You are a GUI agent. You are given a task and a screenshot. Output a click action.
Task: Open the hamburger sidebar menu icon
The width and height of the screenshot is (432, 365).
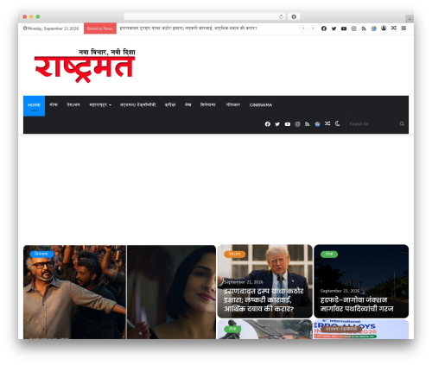point(403,28)
